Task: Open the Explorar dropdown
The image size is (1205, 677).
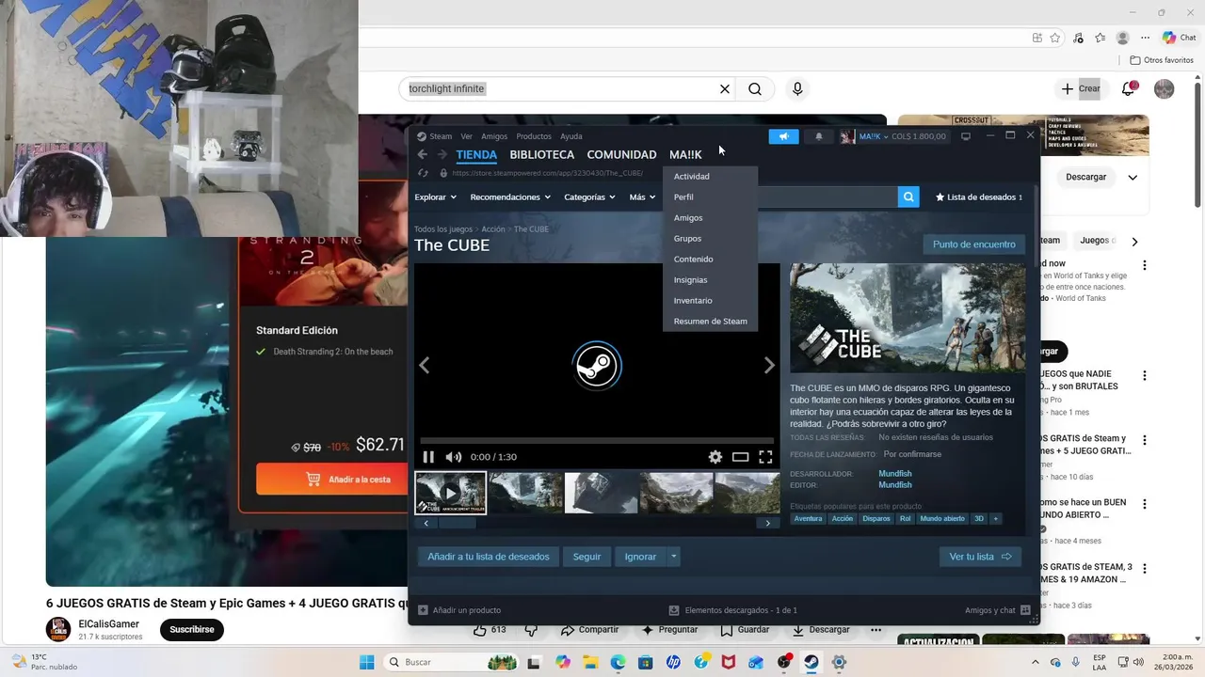Action: (436, 197)
